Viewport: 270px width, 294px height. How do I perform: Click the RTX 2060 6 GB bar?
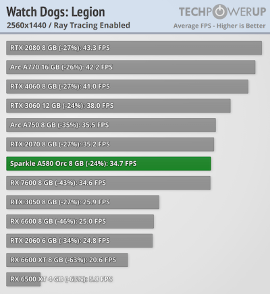(x=79, y=241)
